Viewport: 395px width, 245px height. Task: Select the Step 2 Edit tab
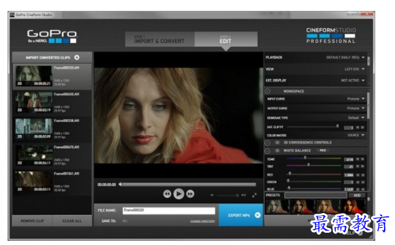point(225,39)
